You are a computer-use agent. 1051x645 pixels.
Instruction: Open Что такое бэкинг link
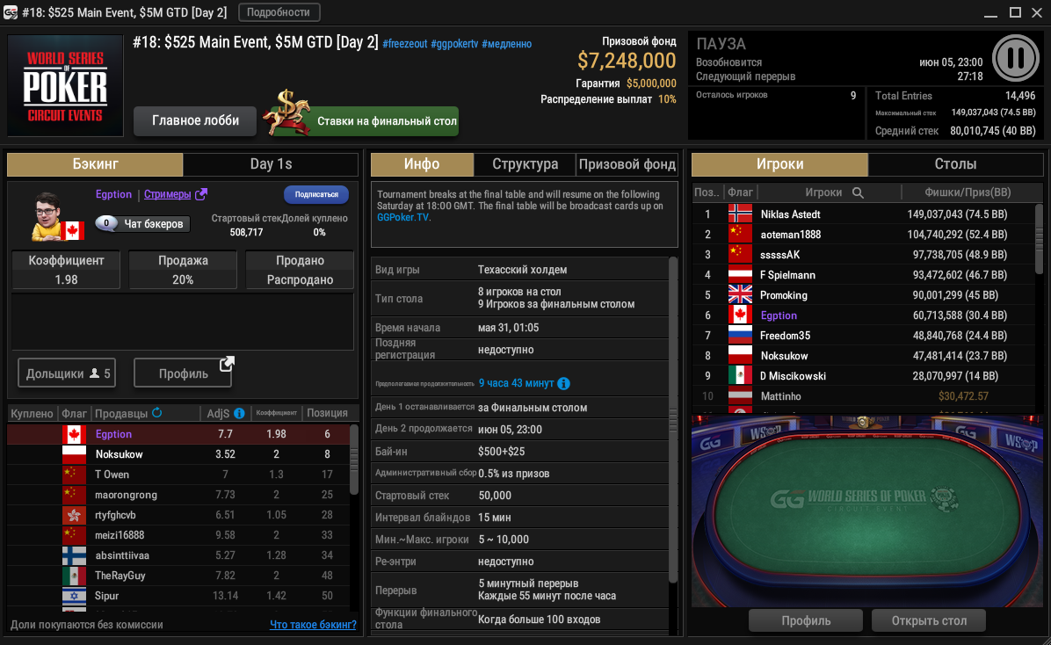(313, 624)
